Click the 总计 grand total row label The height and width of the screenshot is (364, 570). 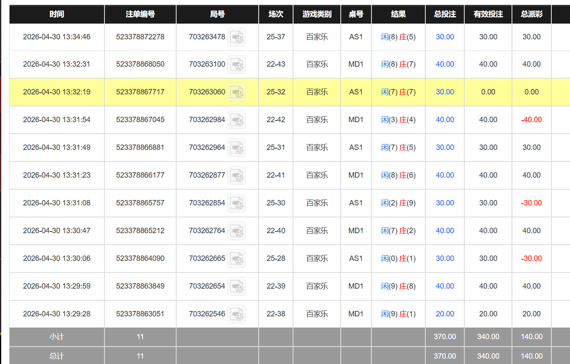pos(57,356)
